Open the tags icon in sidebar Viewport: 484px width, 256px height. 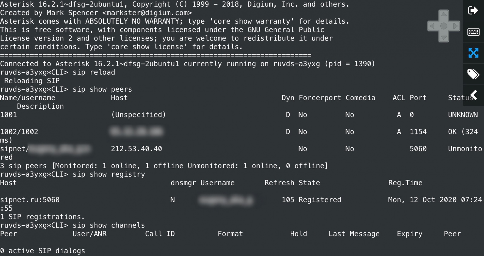pos(473,74)
